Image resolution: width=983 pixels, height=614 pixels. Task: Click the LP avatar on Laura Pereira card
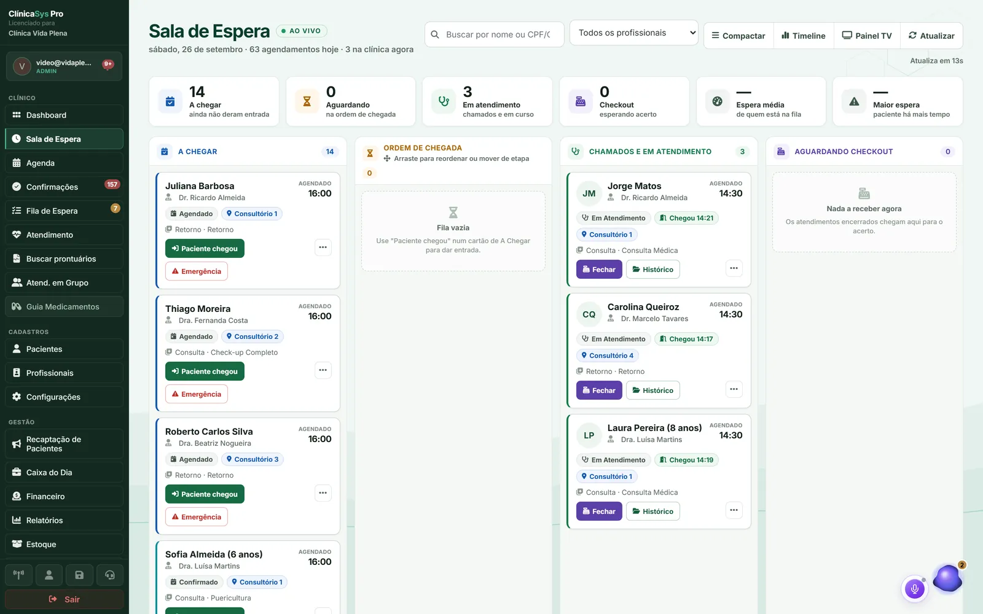click(589, 435)
